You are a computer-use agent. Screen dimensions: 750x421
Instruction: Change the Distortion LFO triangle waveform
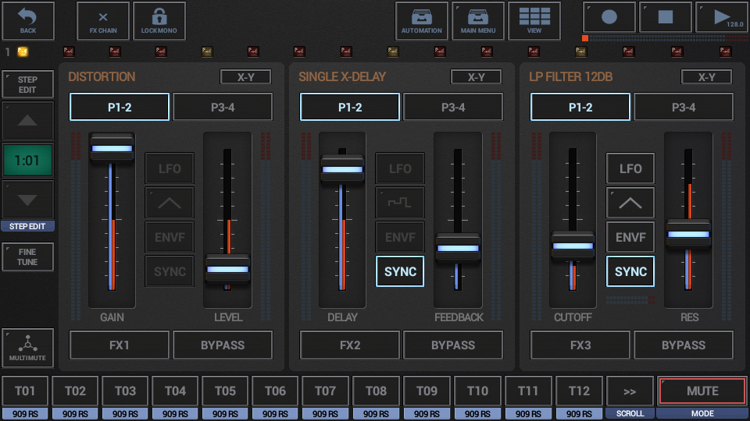(x=170, y=203)
